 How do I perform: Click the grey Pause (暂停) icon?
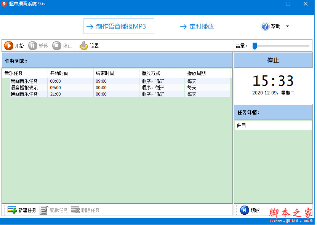(32, 46)
